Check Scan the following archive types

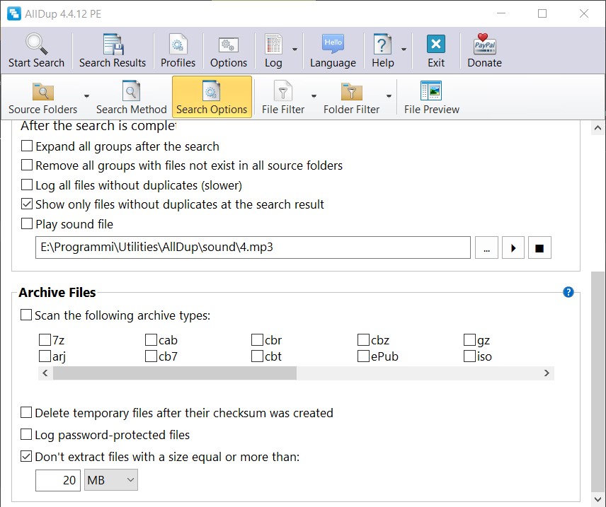click(x=26, y=315)
